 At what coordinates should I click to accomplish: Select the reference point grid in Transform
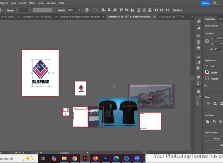[x=207, y=41]
